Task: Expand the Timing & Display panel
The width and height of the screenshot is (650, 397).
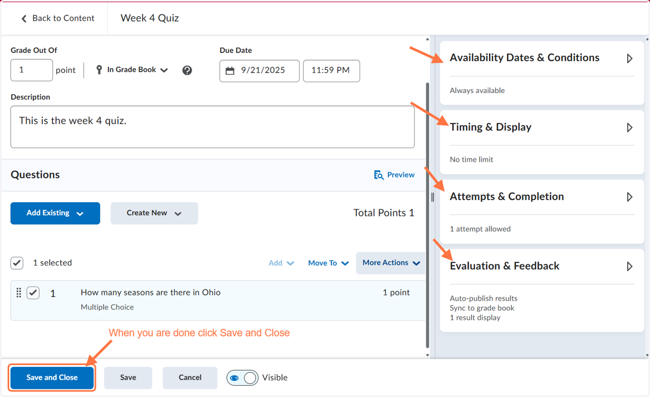Action: [x=629, y=128]
